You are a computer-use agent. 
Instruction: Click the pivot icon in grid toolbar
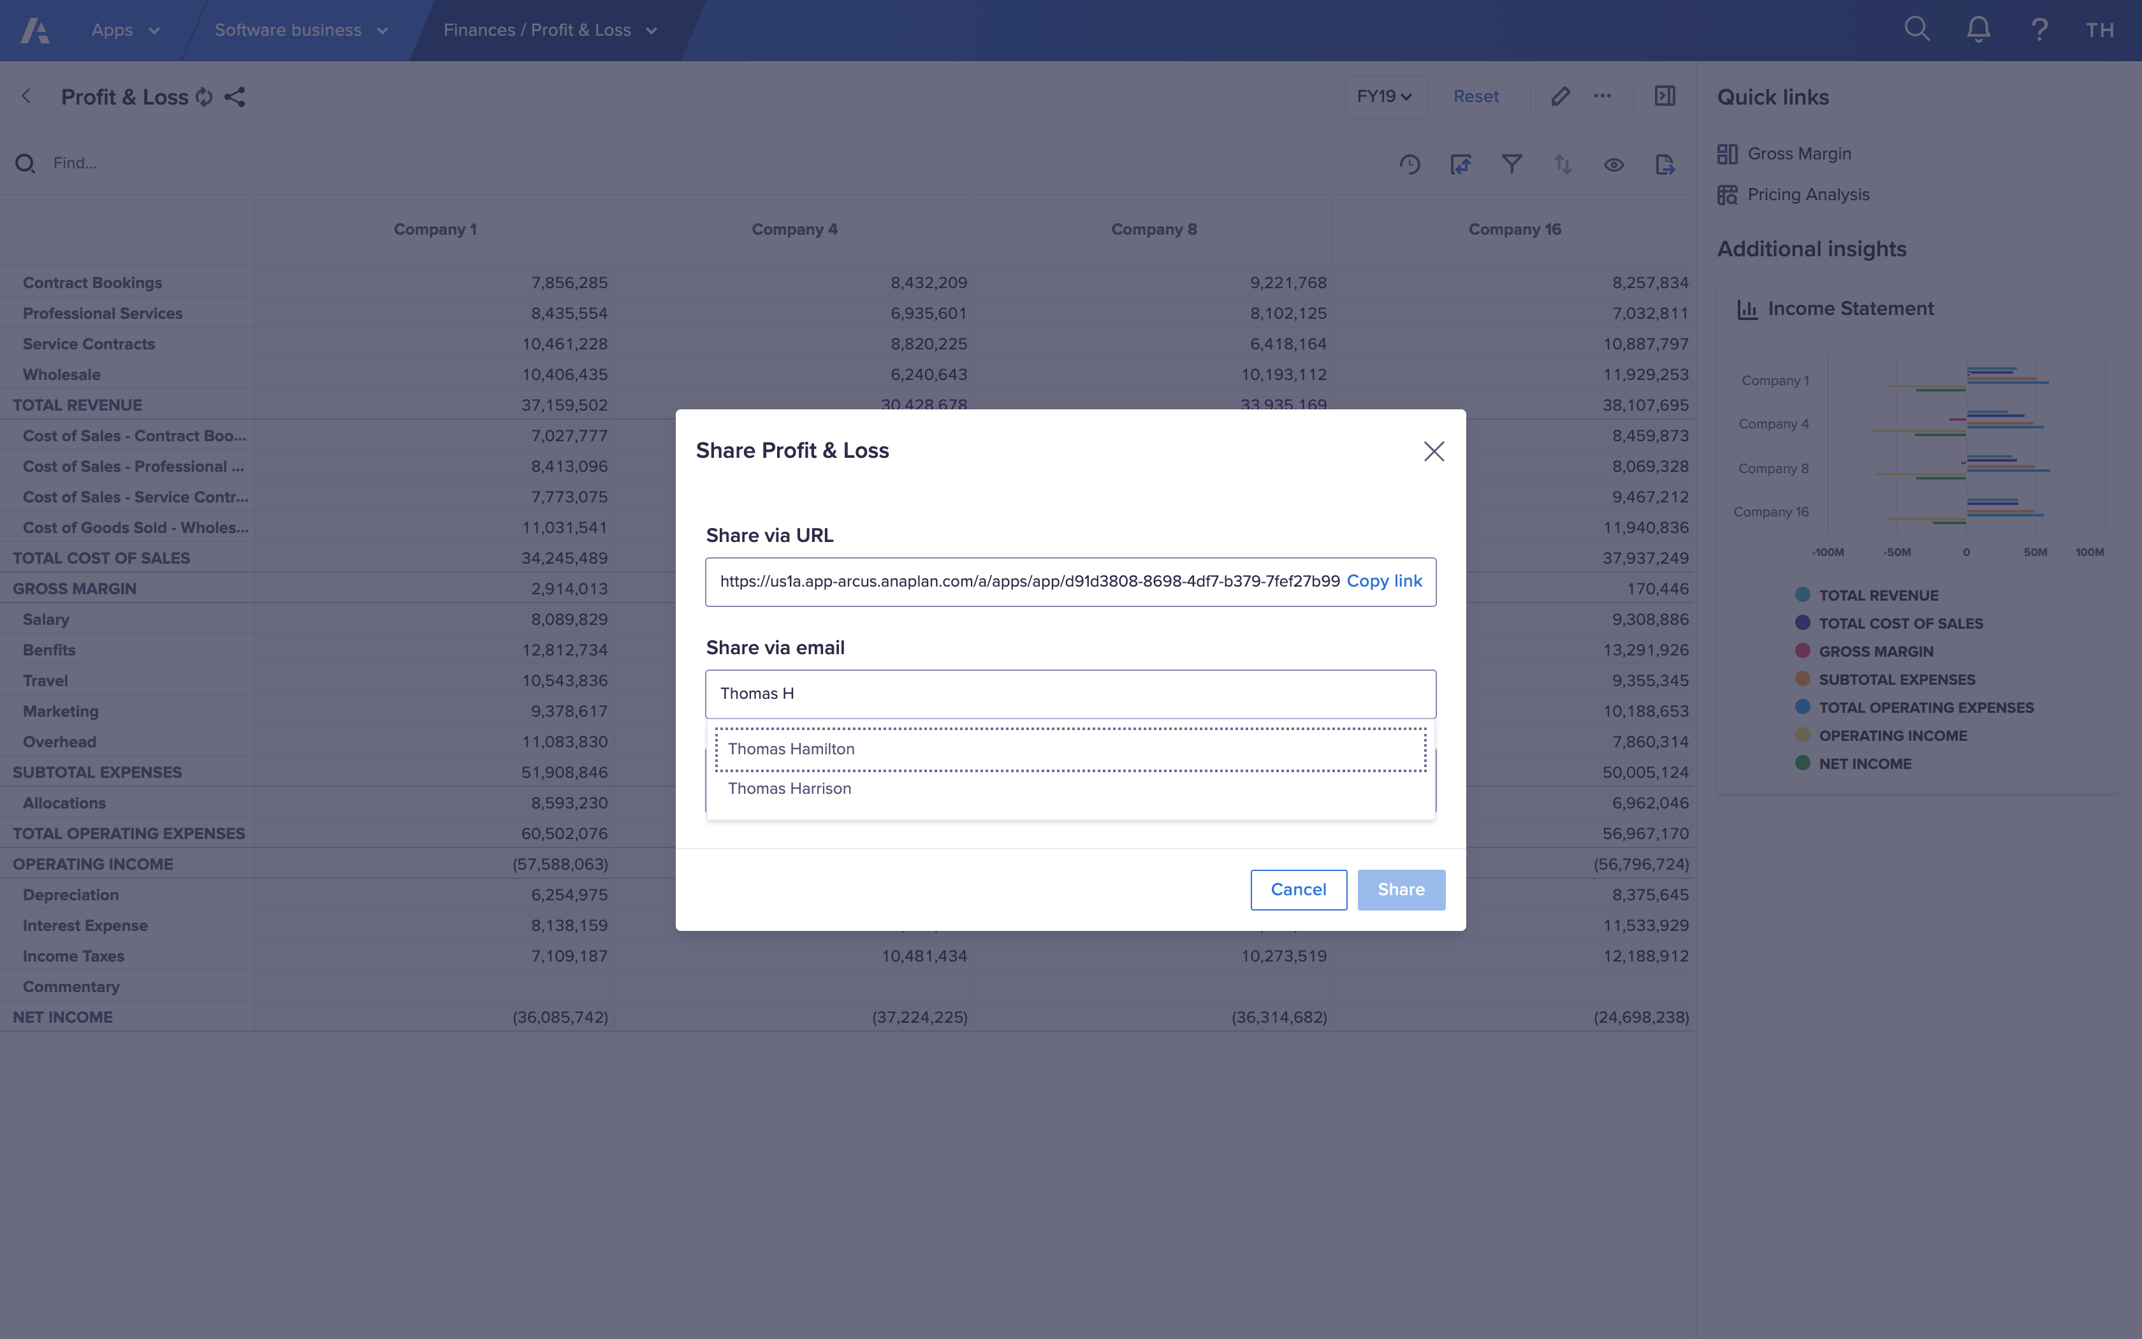pyautogui.click(x=1461, y=165)
